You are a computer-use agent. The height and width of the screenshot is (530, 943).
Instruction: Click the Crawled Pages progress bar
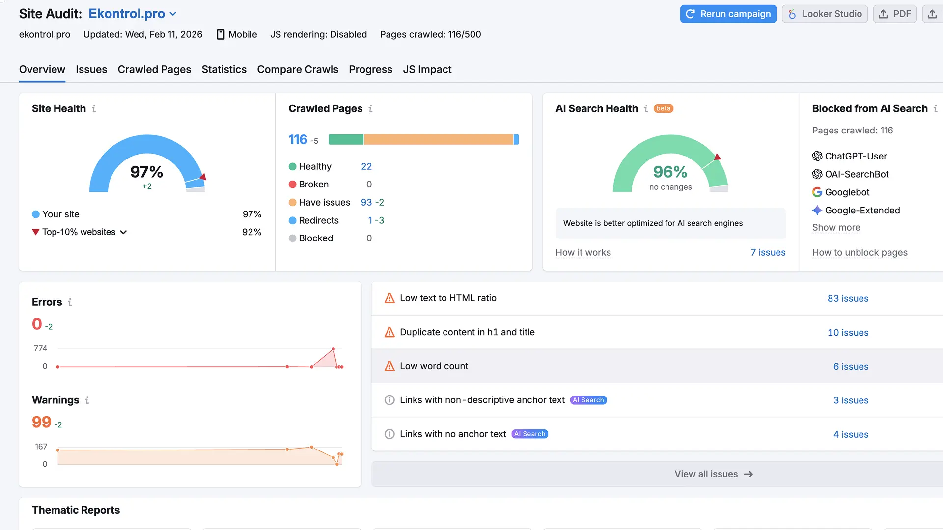click(422, 139)
